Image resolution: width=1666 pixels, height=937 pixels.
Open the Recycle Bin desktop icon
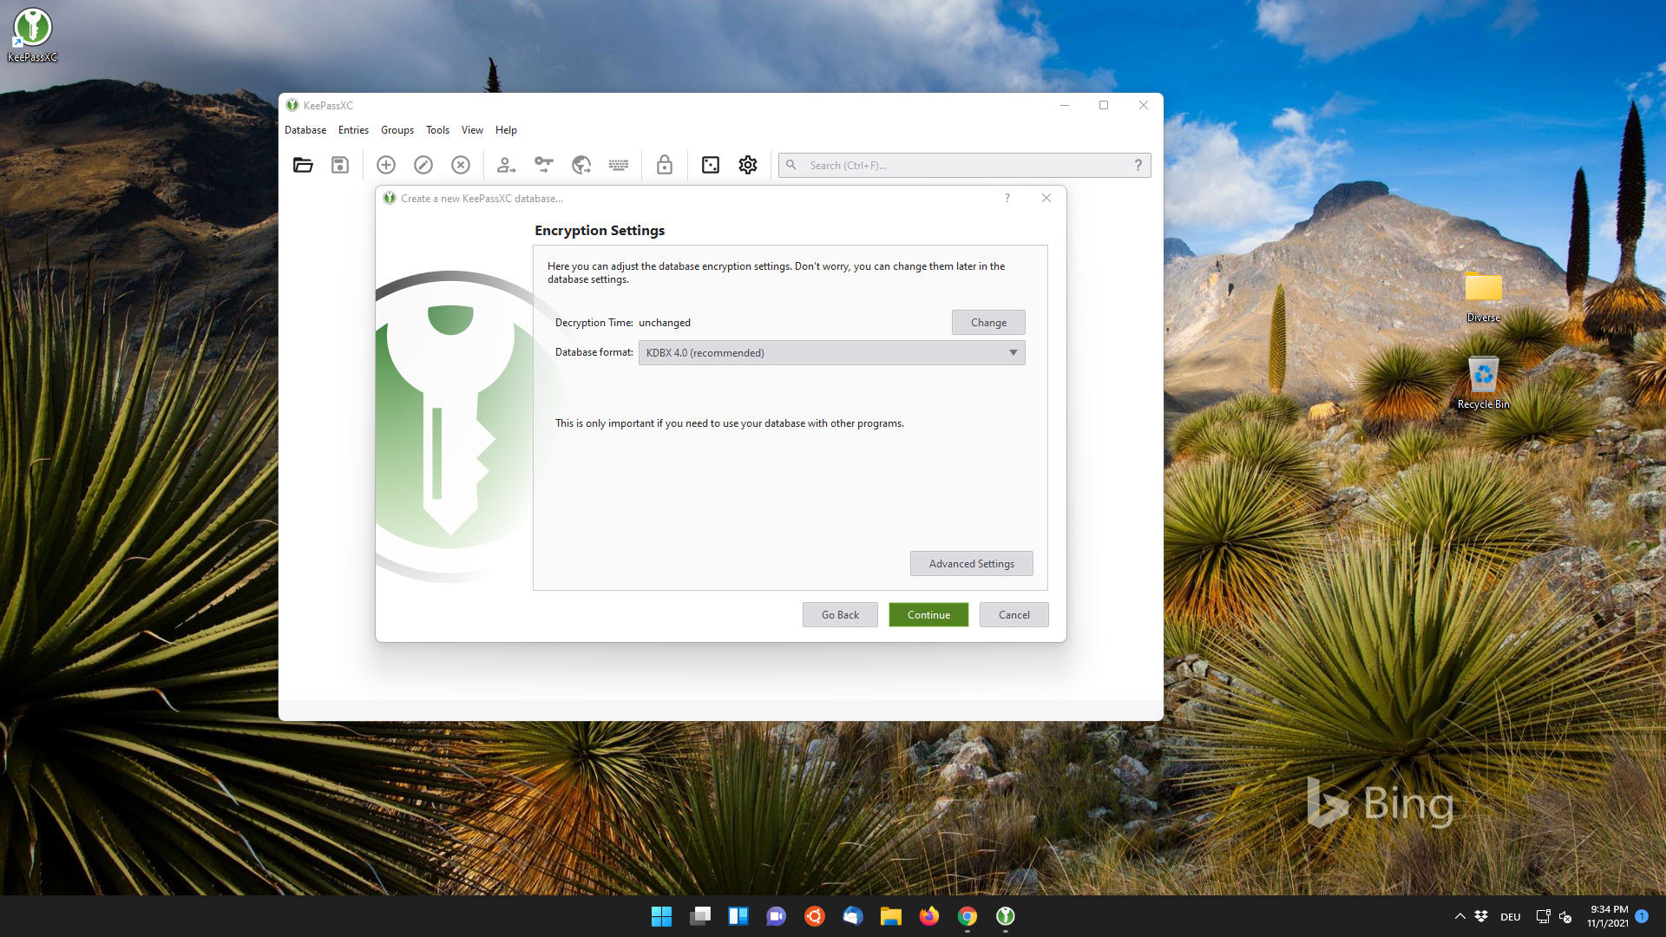pyautogui.click(x=1484, y=383)
